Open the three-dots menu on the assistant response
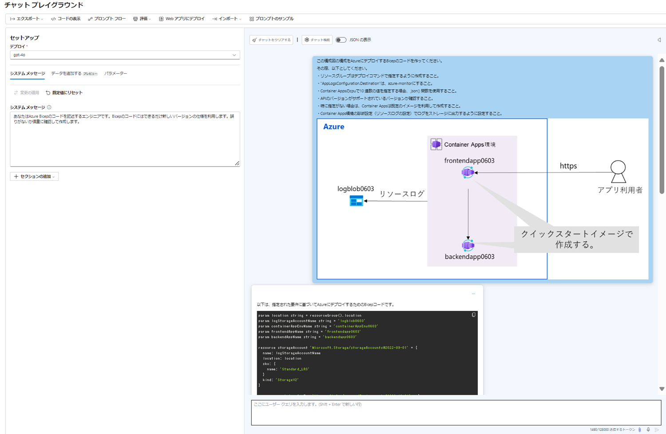The width and height of the screenshot is (666, 434). 473,294
